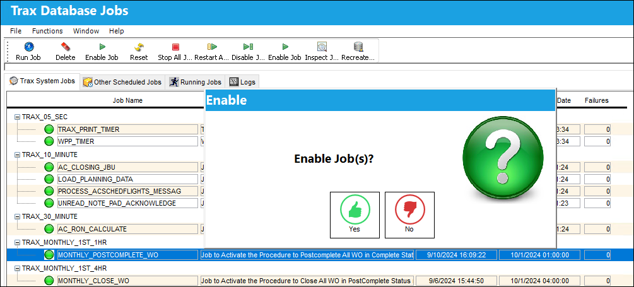Screen dimensions: 634x287
Task: Click the Run Job toolbar icon
Action: pos(28,47)
